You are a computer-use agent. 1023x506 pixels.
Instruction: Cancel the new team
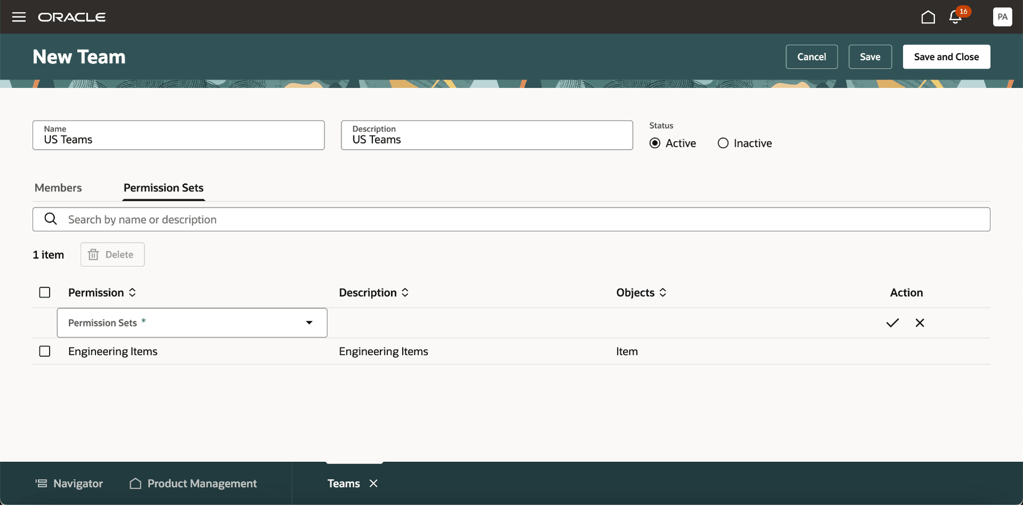click(x=811, y=56)
